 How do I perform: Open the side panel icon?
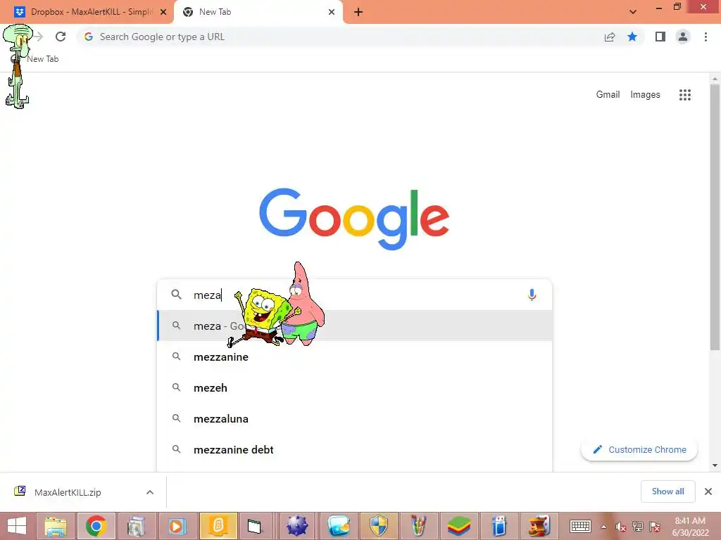pos(660,37)
